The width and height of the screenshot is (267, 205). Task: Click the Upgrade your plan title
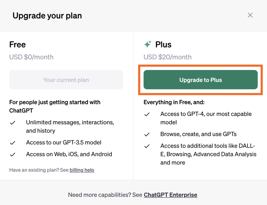47,16
